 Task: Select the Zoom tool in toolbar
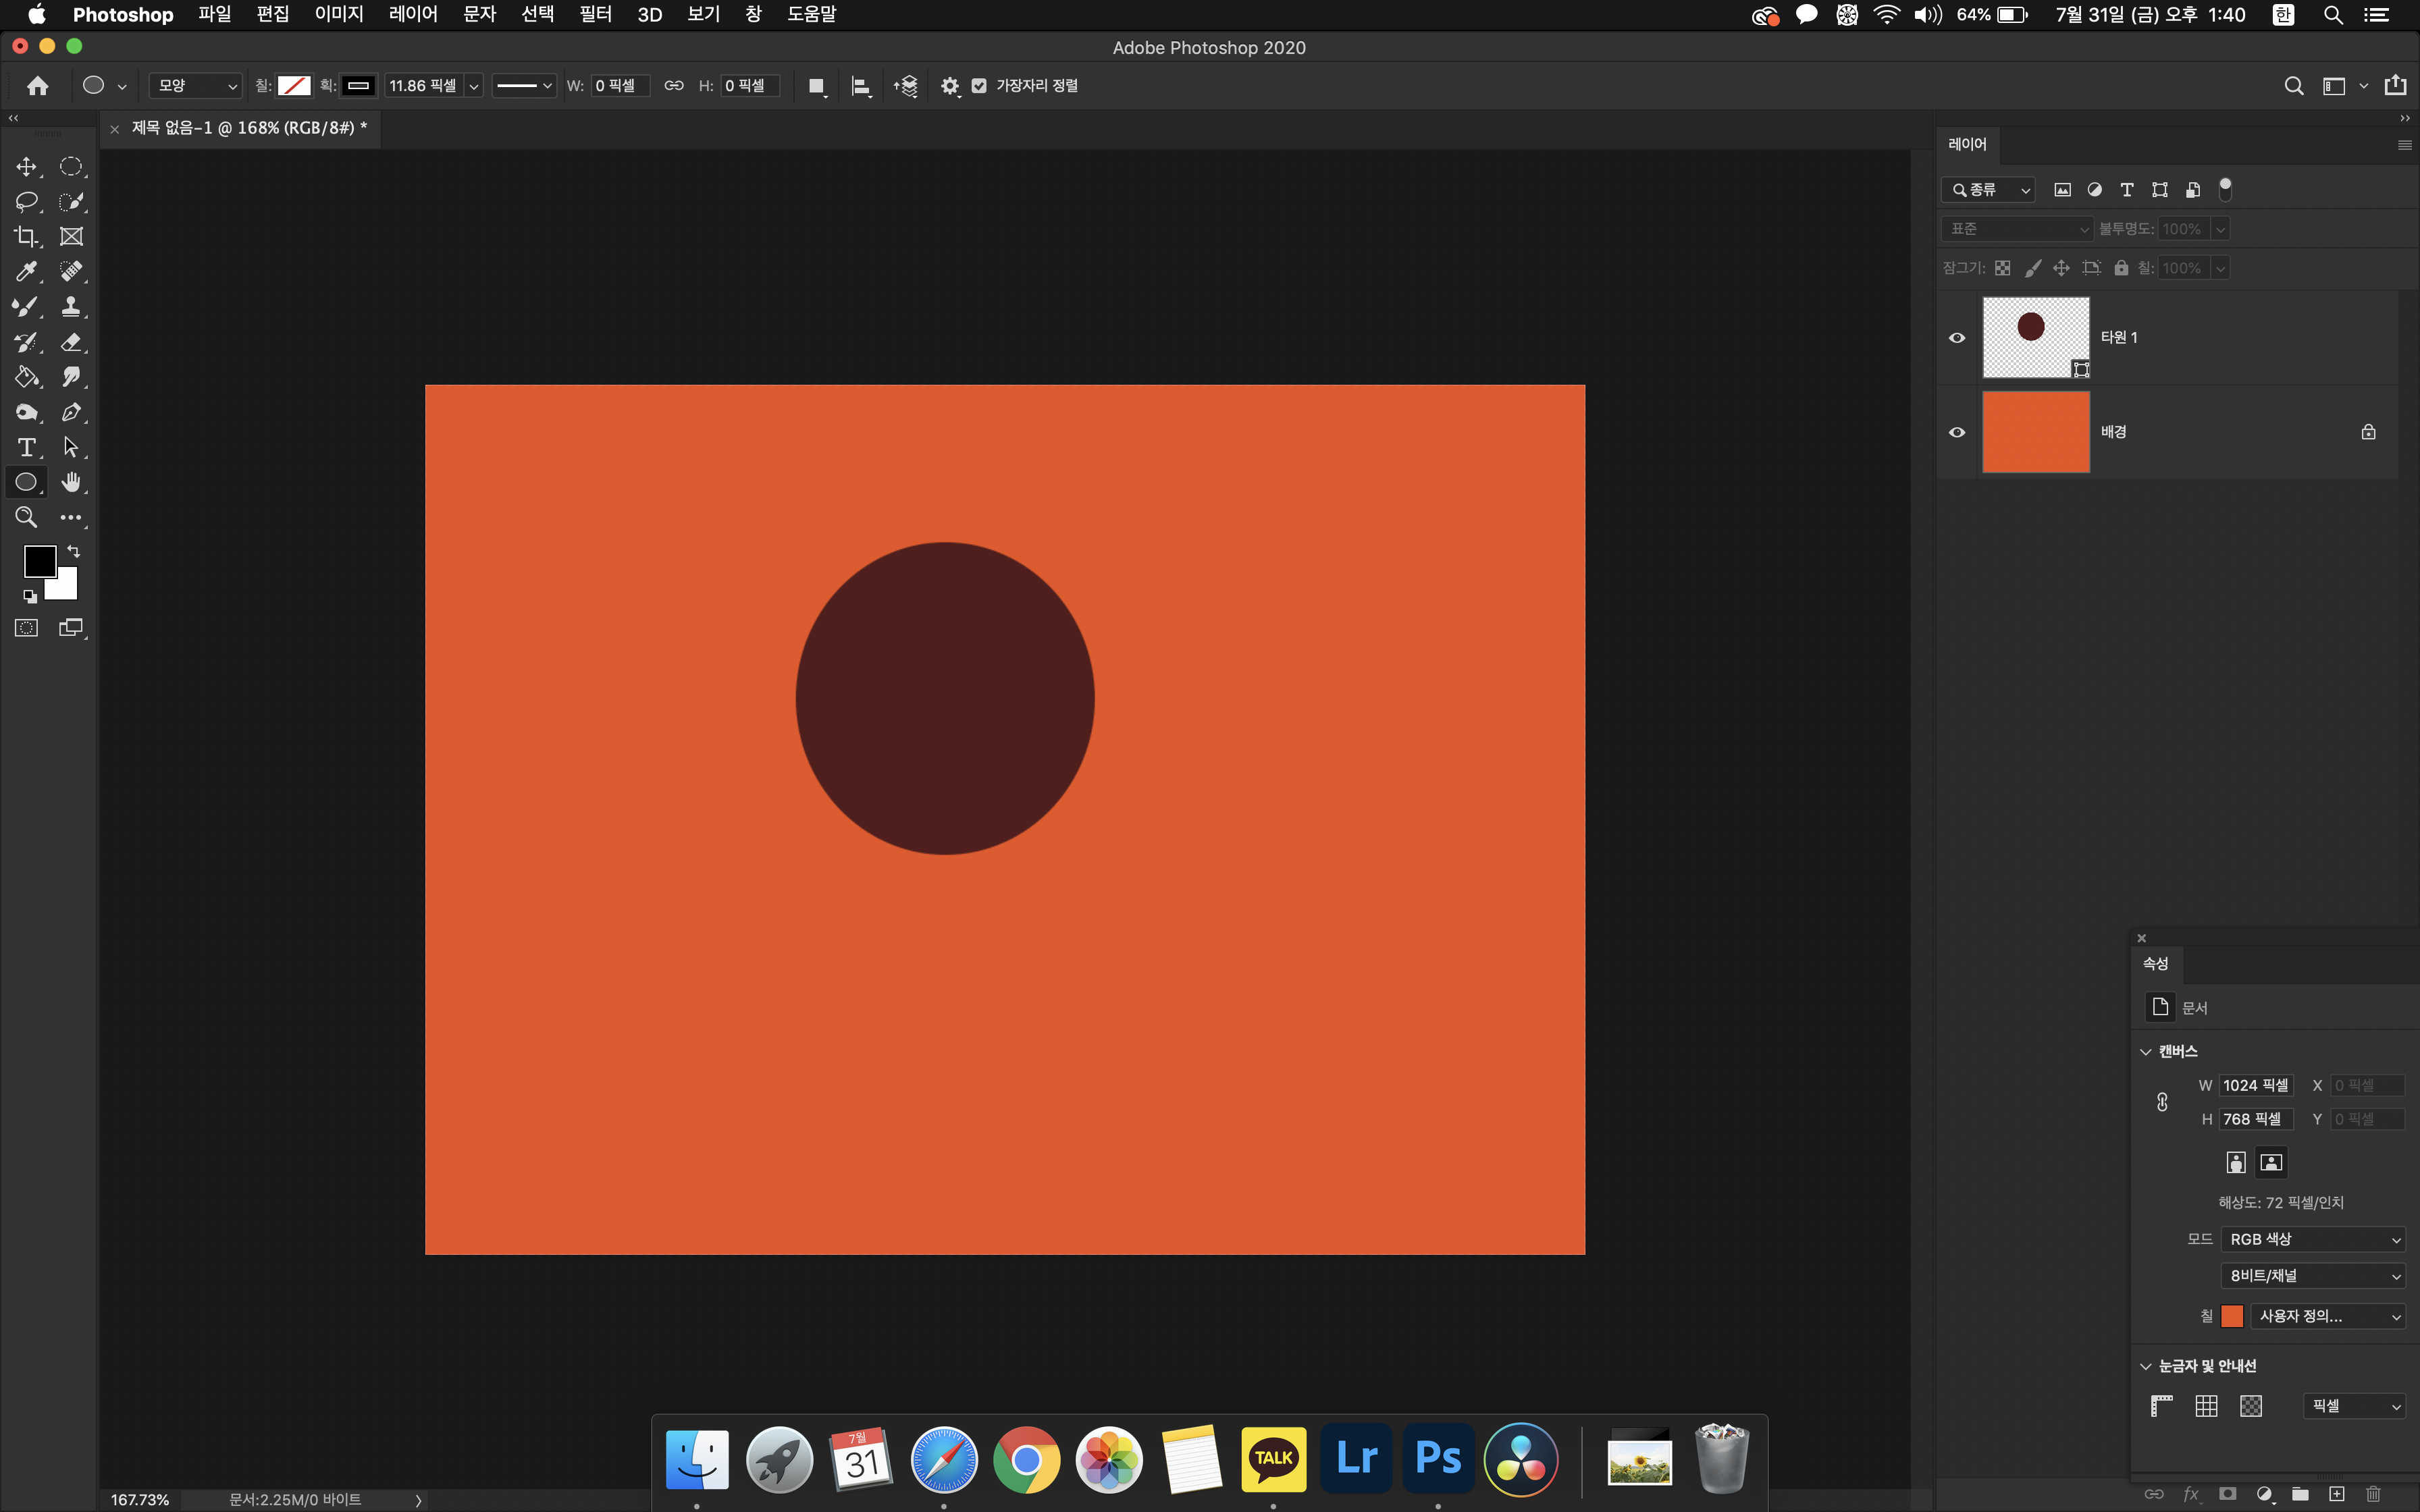pos(26,517)
